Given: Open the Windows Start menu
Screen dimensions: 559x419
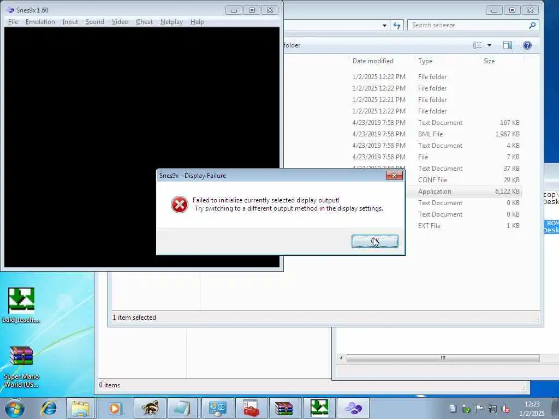Looking at the screenshot, I should [15, 408].
